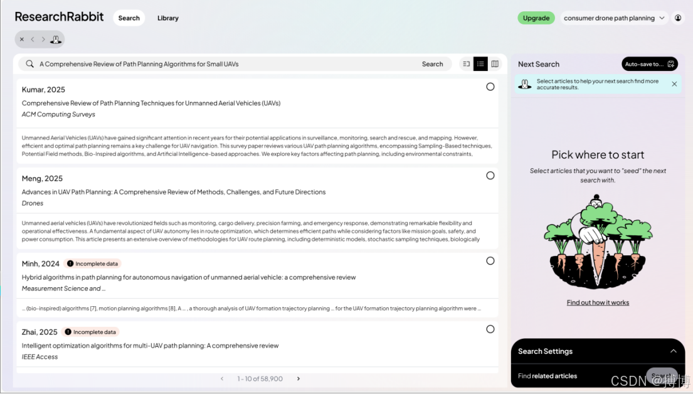Open Intelligent optimization algorithms multi-UAV title
Image resolution: width=693 pixels, height=394 pixels.
pyautogui.click(x=151, y=345)
